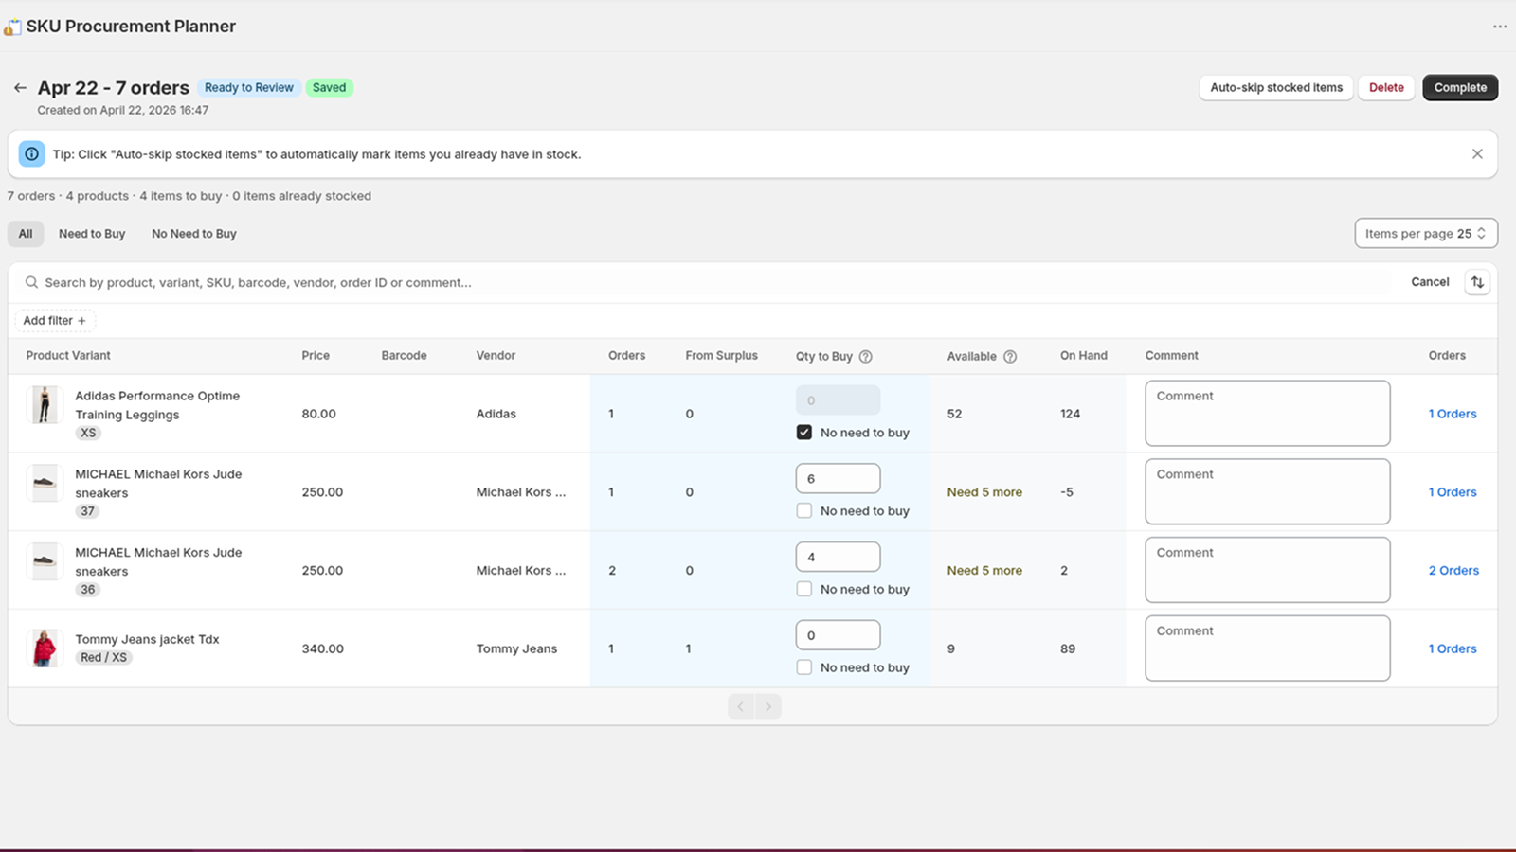Click the Qty to Buy help icon
Screen dimensions: 1516x852
865,357
